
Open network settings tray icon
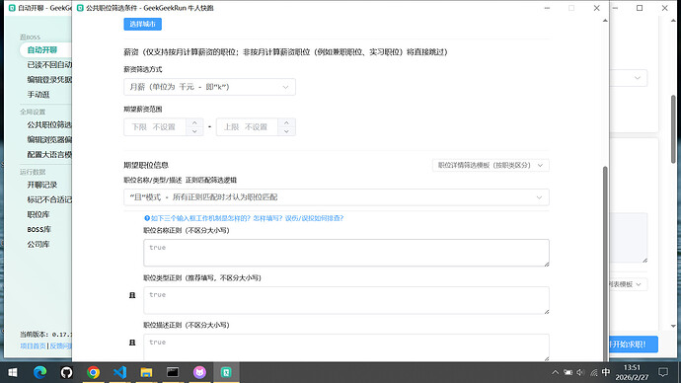(593, 372)
